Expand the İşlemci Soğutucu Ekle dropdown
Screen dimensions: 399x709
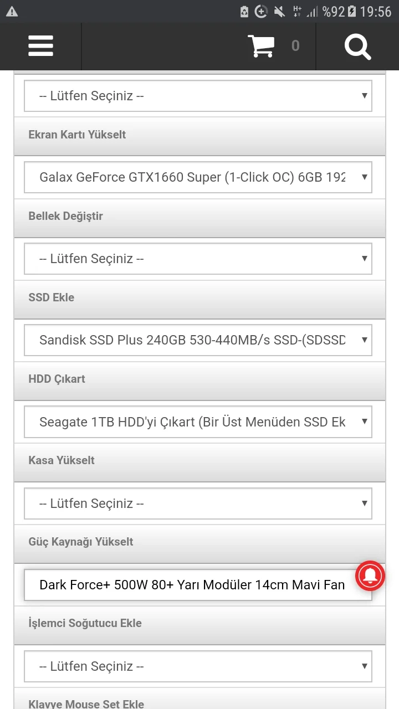coord(198,666)
